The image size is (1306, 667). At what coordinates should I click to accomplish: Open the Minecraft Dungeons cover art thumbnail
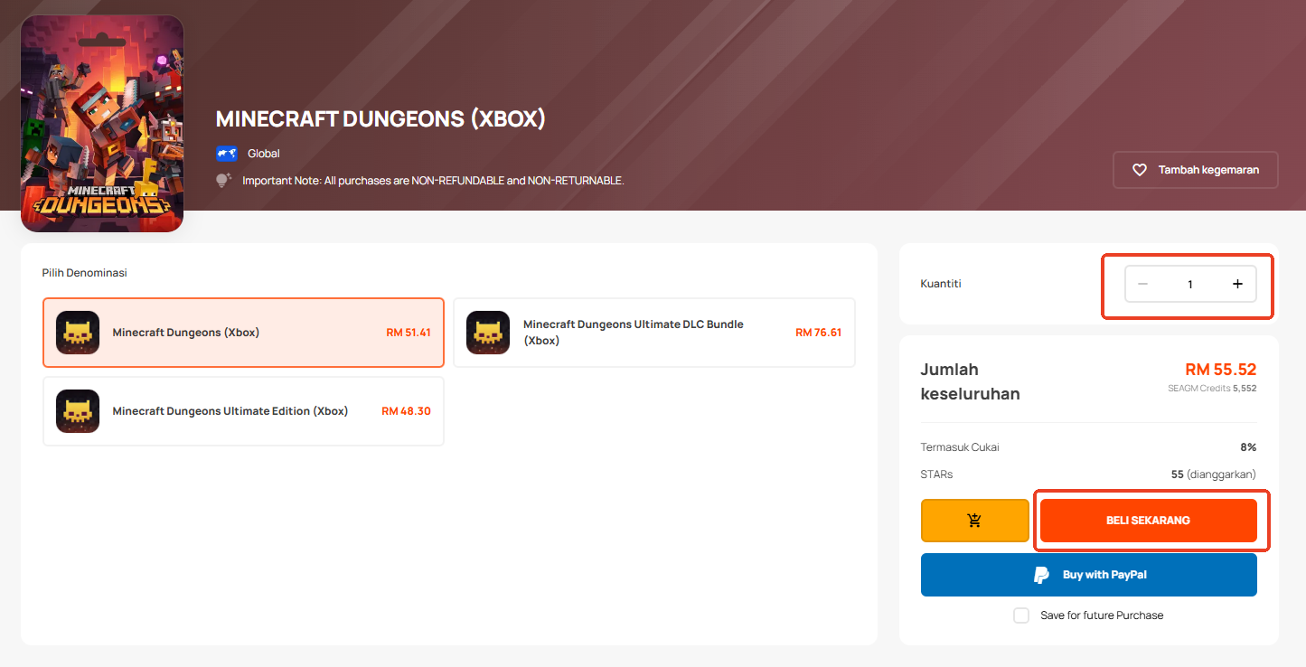tap(102, 123)
